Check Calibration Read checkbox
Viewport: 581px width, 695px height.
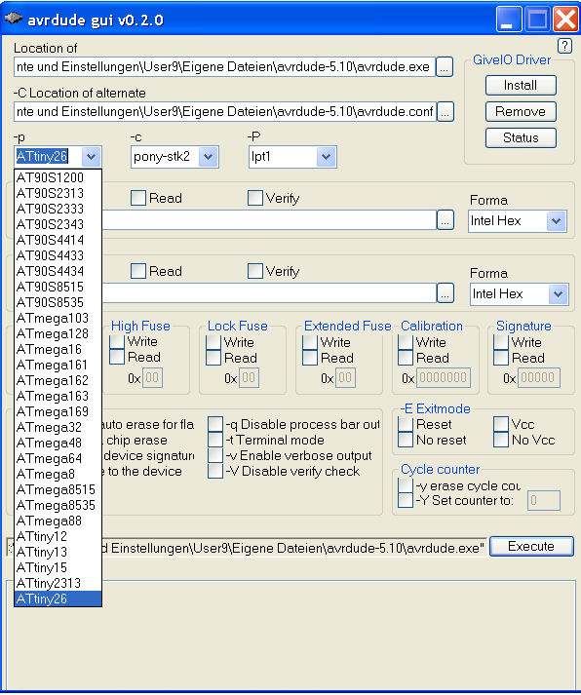[x=406, y=358]
